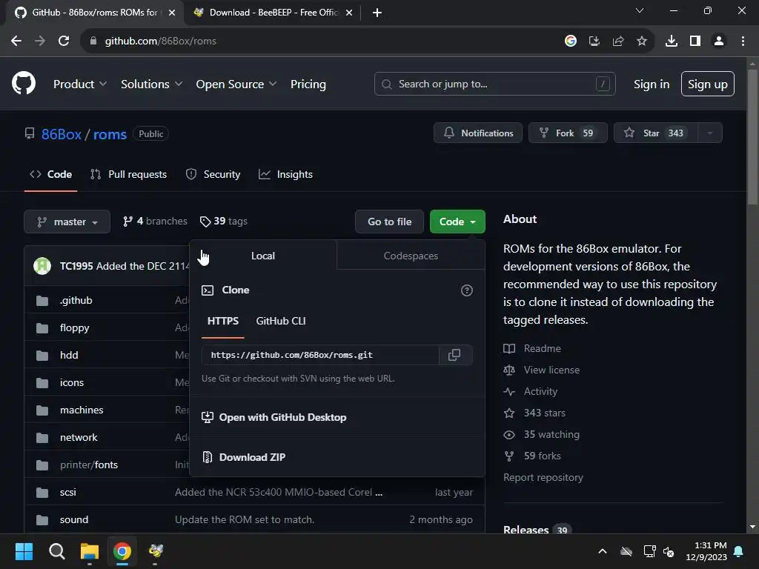759x569 pixels.
Task: Open BeeBEEP app in taskbar
Action: pyautogui.click(x=156, y=551)
